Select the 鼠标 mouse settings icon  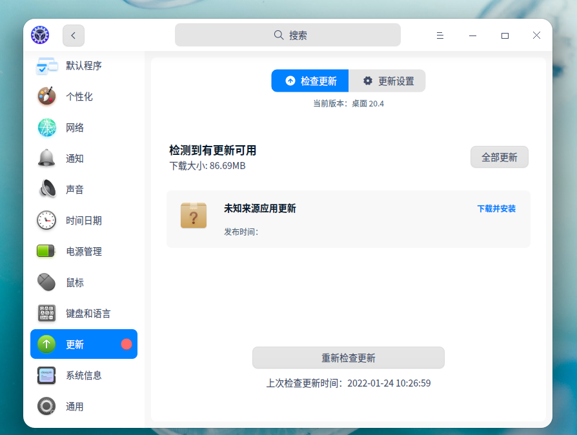[x=46, y=282]
